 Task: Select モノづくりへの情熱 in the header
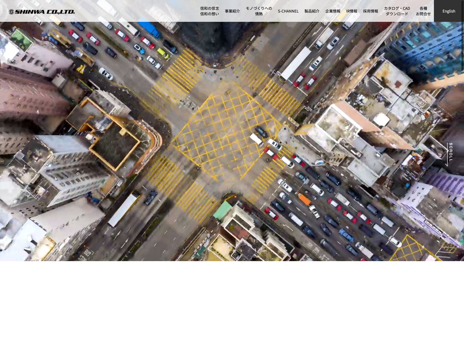coord(259,11)
